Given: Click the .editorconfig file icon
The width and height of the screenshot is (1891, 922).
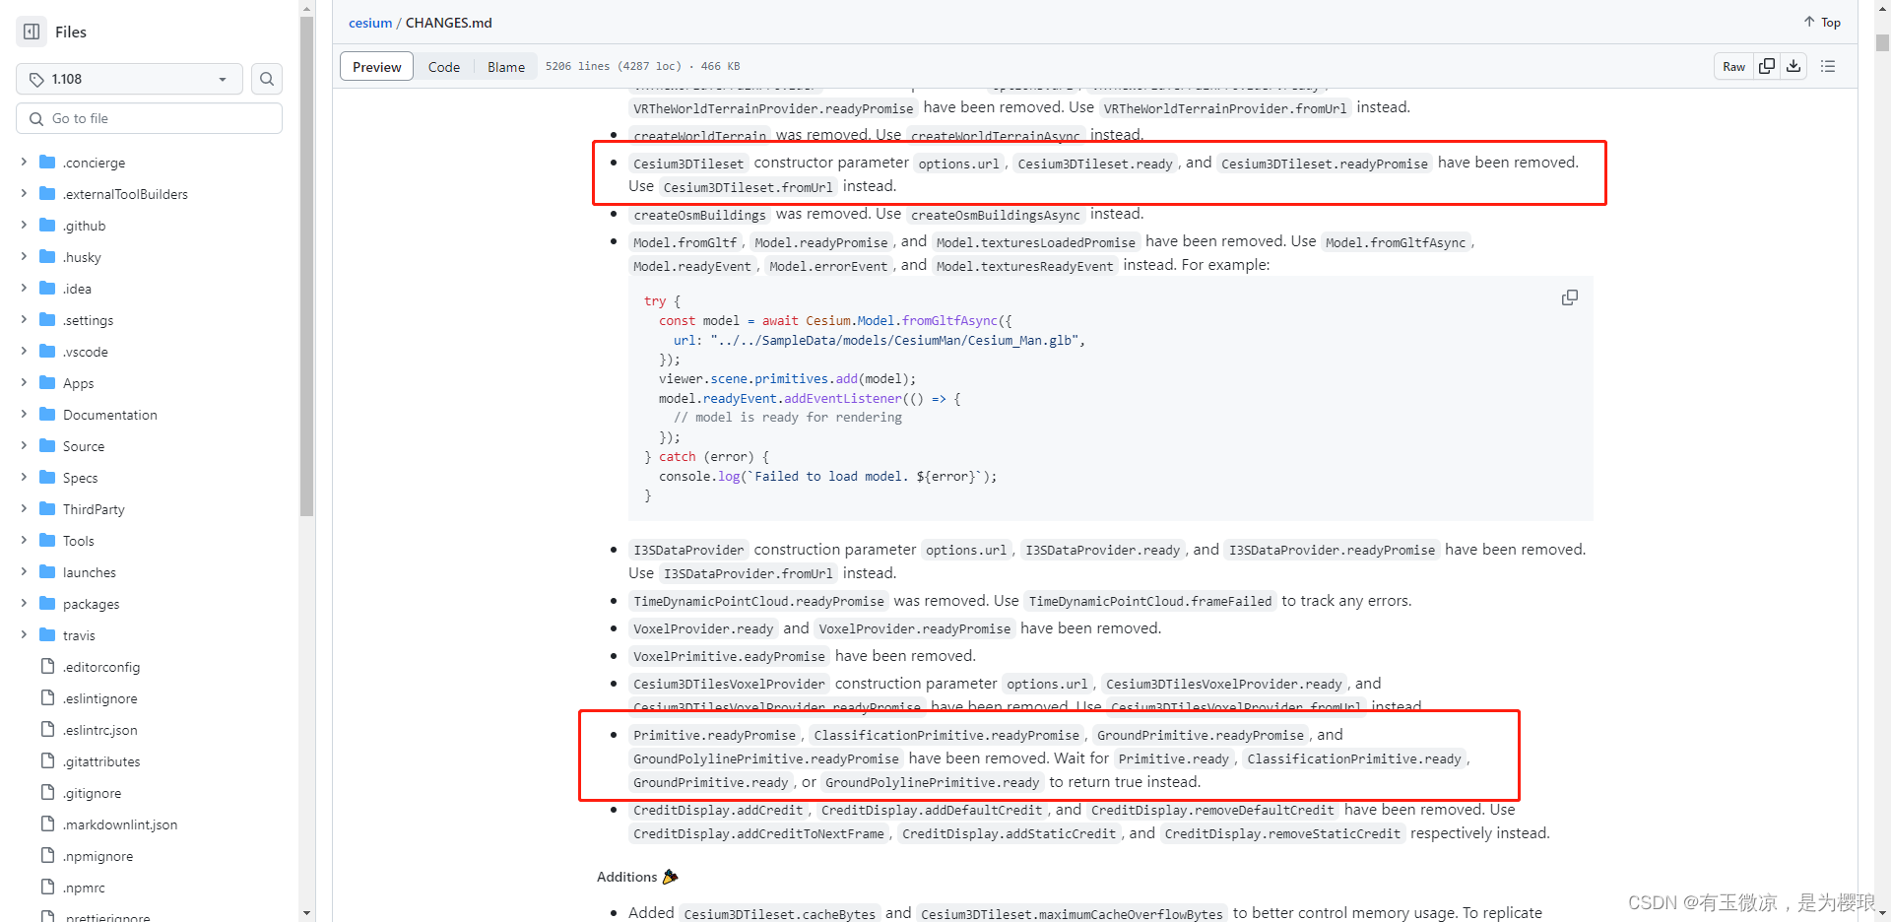Looking at the screenshot, I should [x=47, y=666].
